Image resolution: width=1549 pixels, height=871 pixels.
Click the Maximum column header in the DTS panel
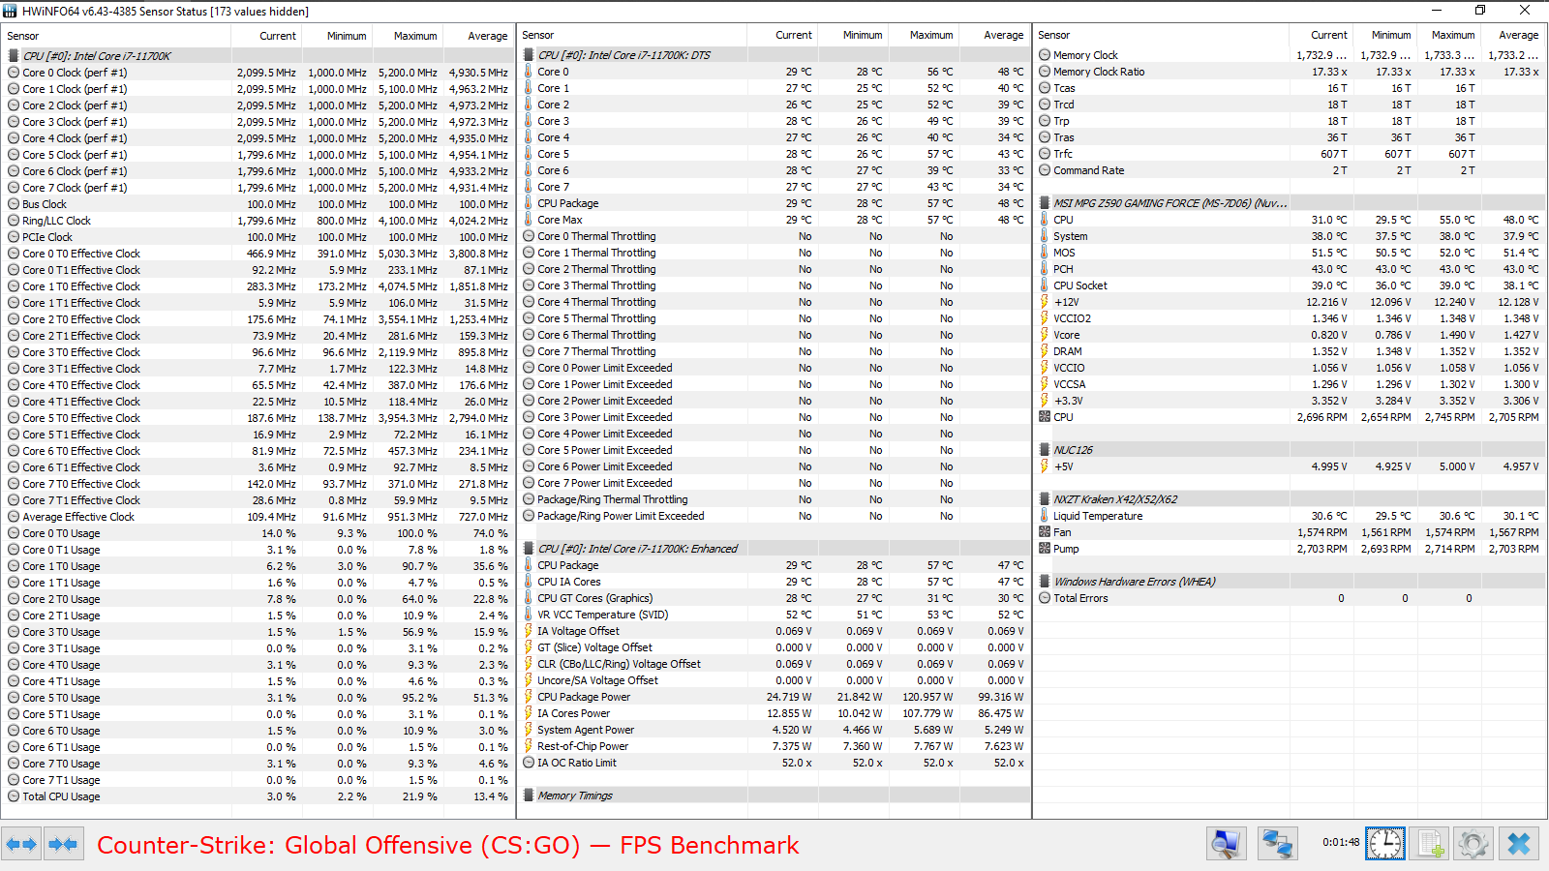coord(924,35)
